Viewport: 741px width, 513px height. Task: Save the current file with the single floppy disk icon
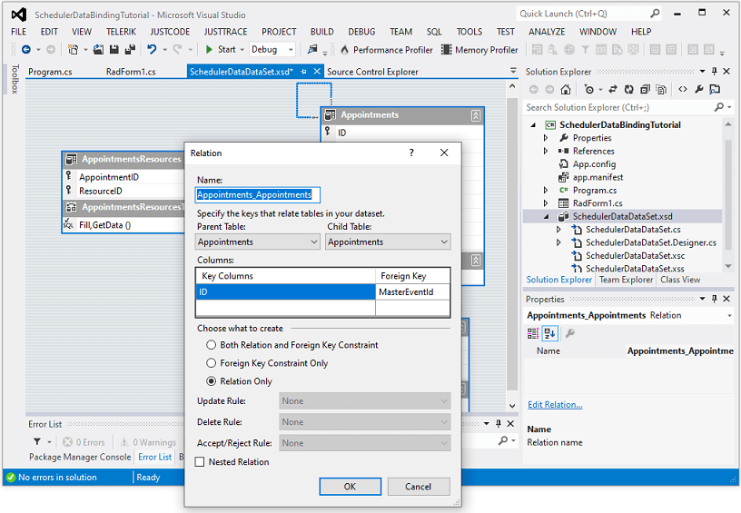tap(114, 49)
